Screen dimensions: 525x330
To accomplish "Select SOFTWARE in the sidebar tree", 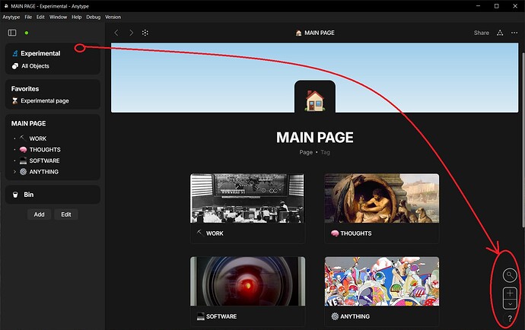I will [45, 160].
